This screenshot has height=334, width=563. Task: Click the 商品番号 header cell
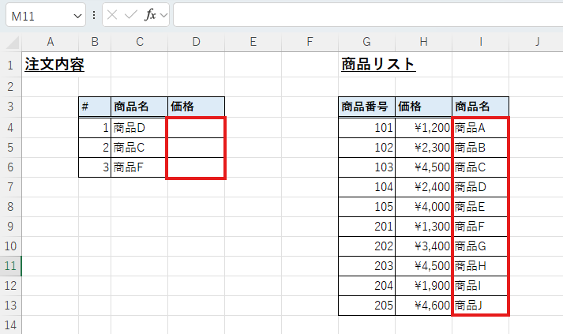[366, 107]
